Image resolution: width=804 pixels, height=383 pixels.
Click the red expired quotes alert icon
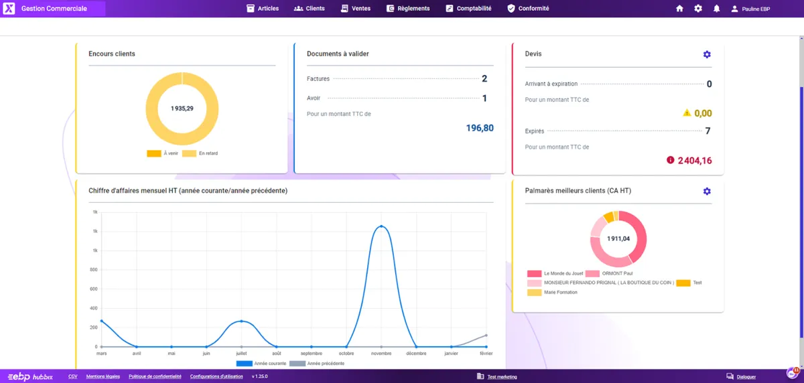tap(670, 160)
